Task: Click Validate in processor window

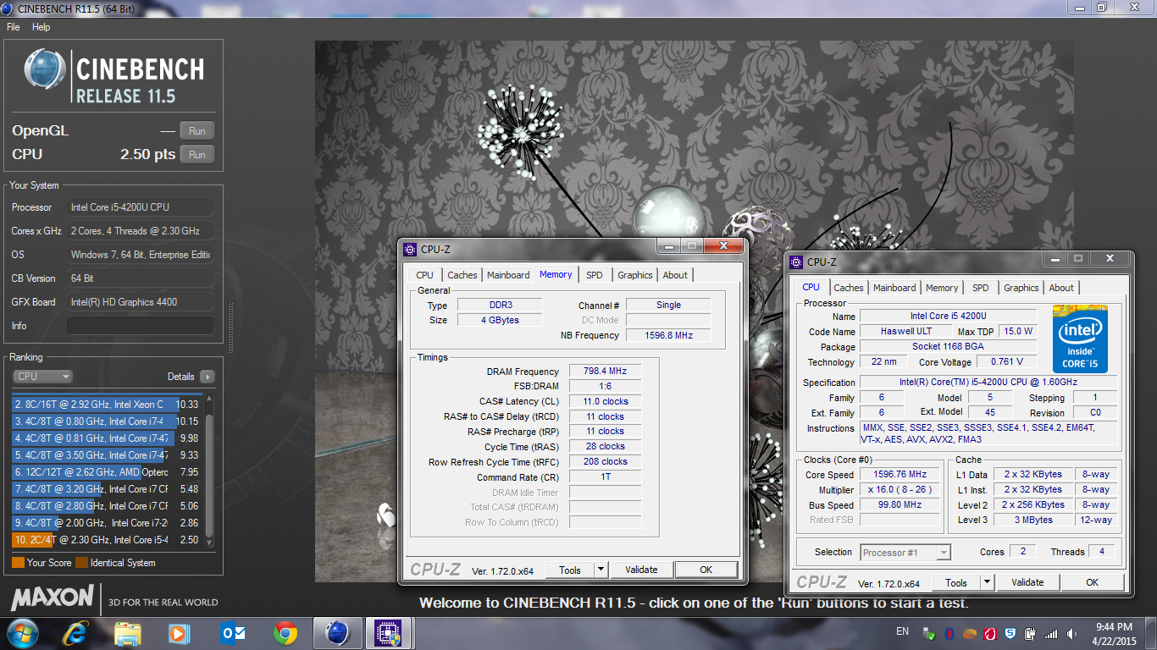Action: click(1027, 582)
